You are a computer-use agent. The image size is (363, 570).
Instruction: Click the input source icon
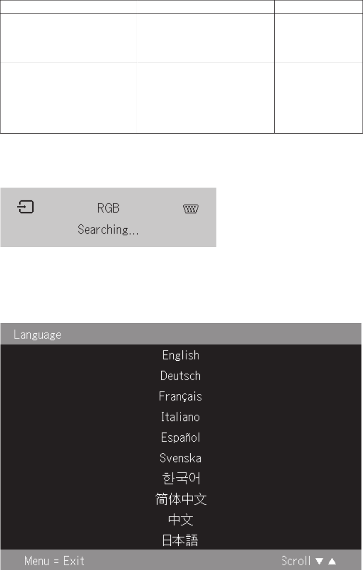point(24,208)
